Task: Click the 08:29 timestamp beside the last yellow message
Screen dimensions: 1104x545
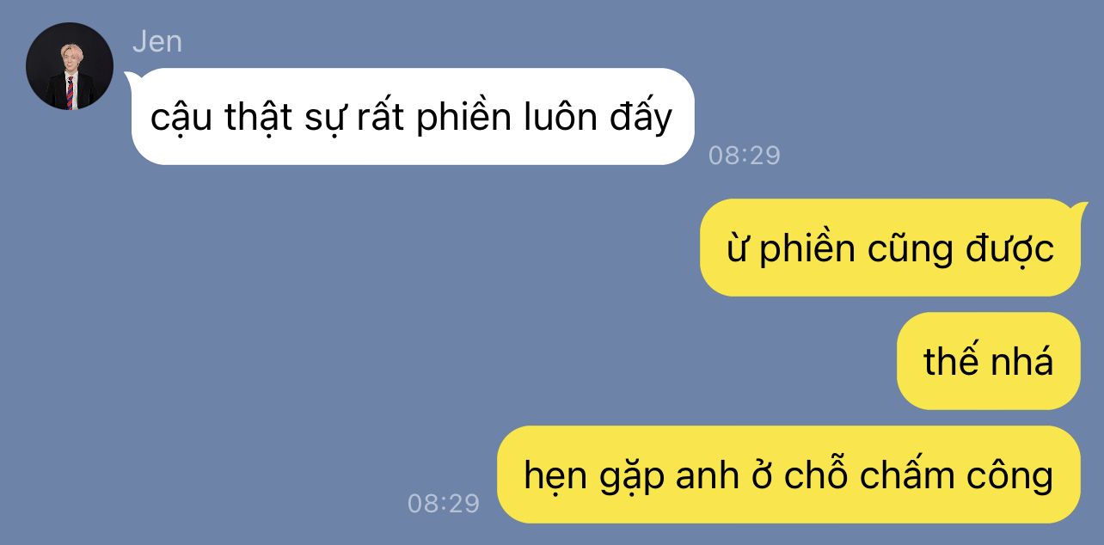Action: click(x=444, y=503)
